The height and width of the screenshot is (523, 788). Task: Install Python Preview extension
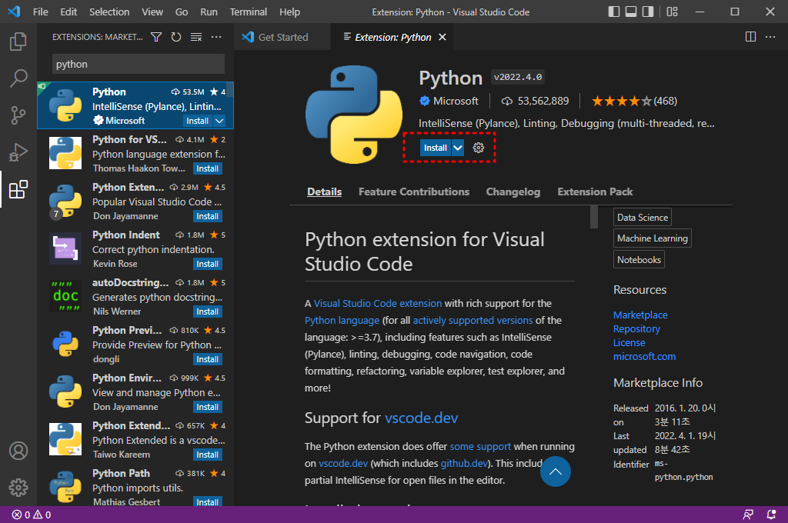[208, 359]
